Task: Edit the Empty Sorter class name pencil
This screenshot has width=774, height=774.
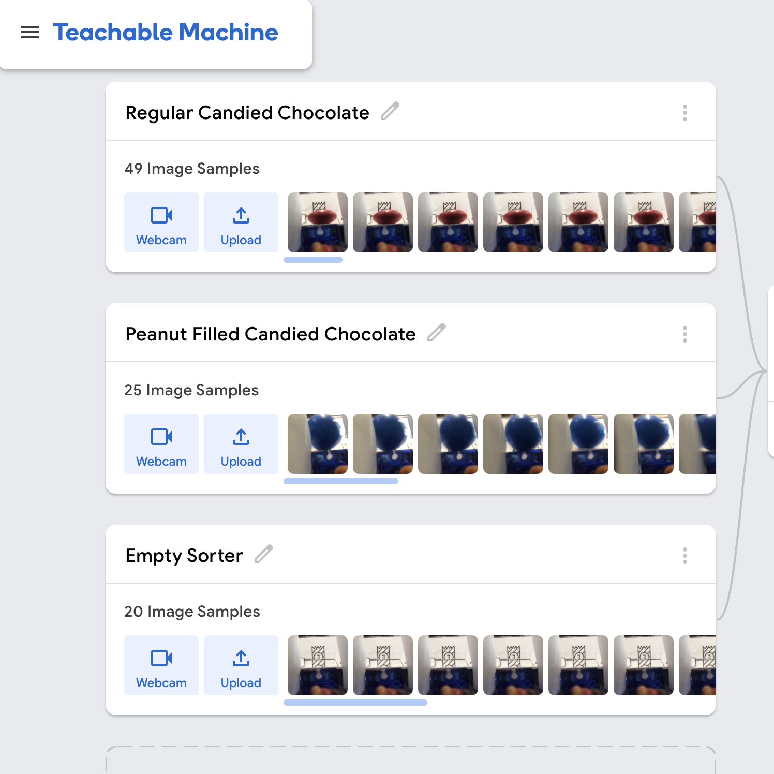Action: click(264, 554)
